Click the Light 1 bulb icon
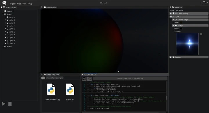This screenshot has width=209, height=113. 7,17
